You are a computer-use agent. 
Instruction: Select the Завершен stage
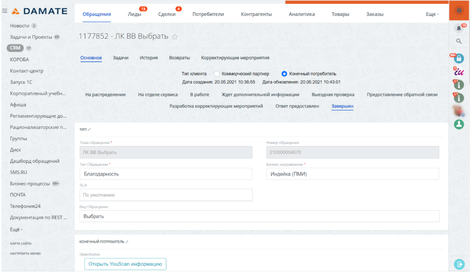[342, 106]
